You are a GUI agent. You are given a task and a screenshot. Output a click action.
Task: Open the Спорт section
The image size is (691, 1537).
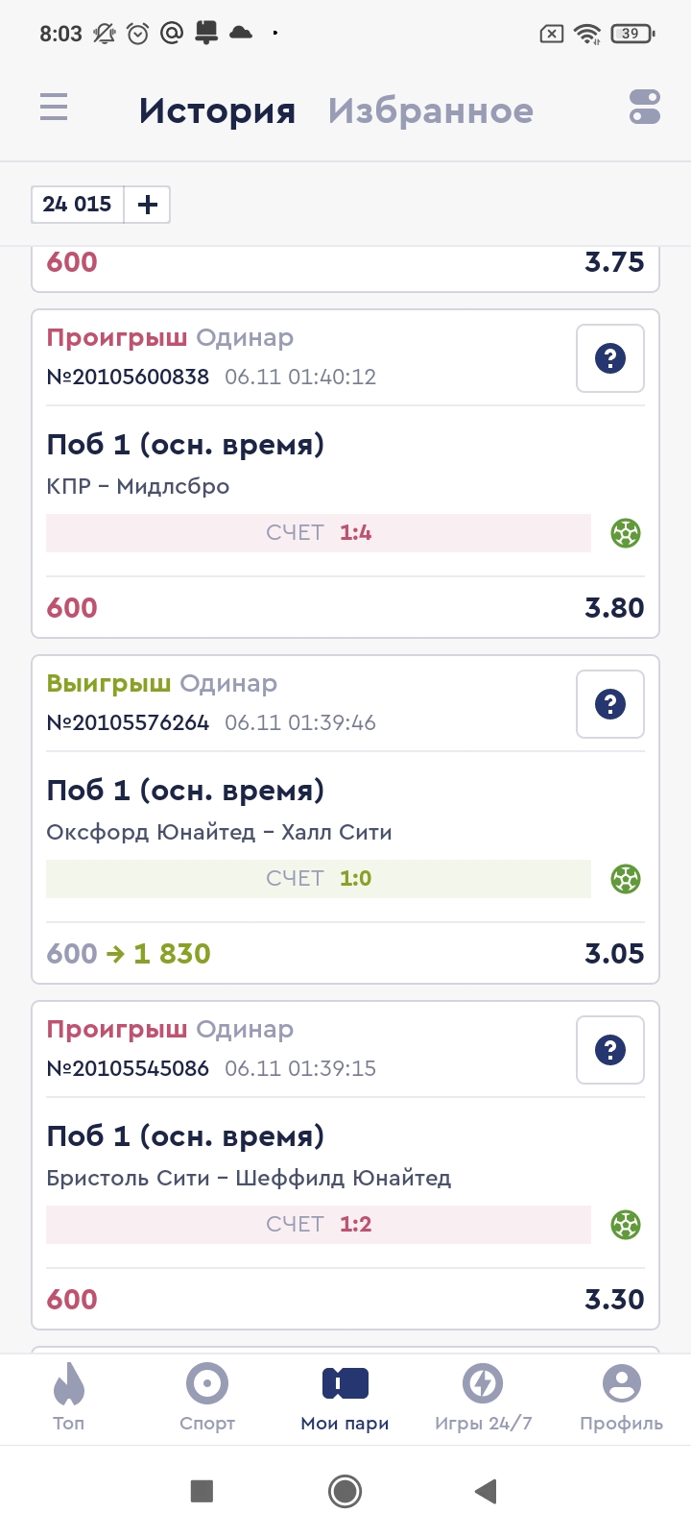click(x=207, y=1397)
